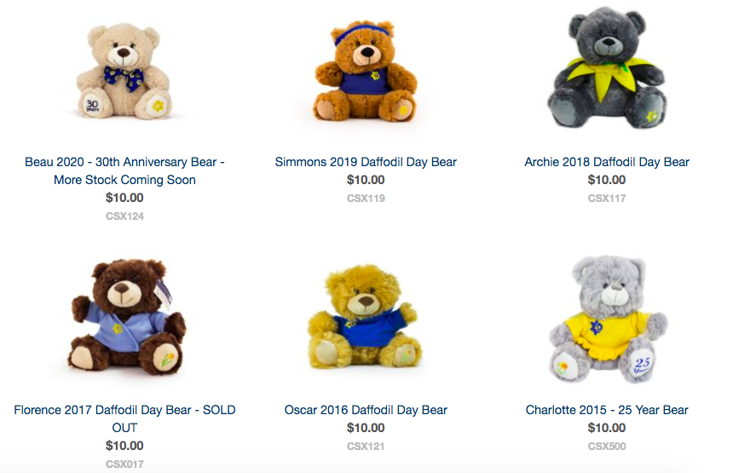This screenshot has width=733, height=473.
Task: Select the product code CSX500
Action: coord(607,447)
